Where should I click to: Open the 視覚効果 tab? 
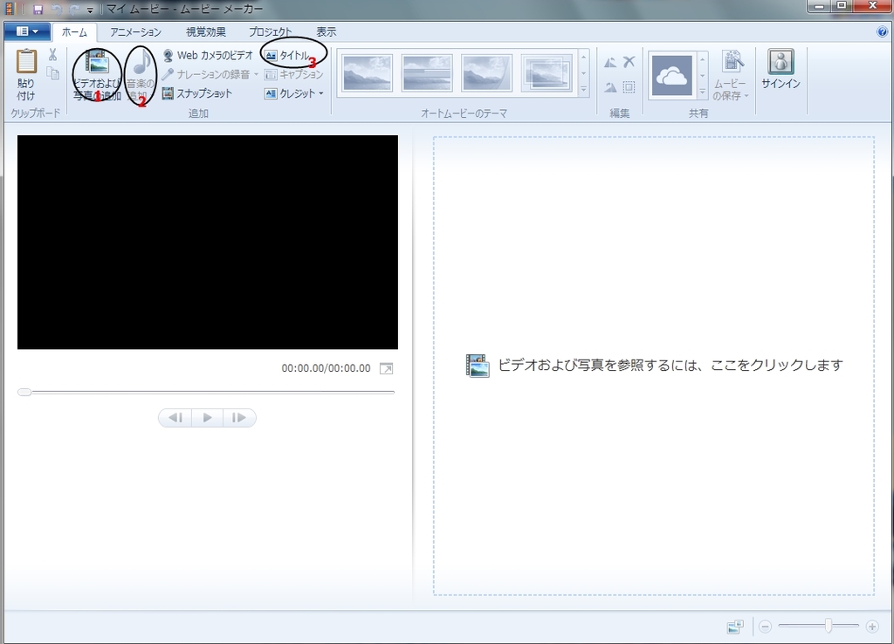tap(206, 31)
